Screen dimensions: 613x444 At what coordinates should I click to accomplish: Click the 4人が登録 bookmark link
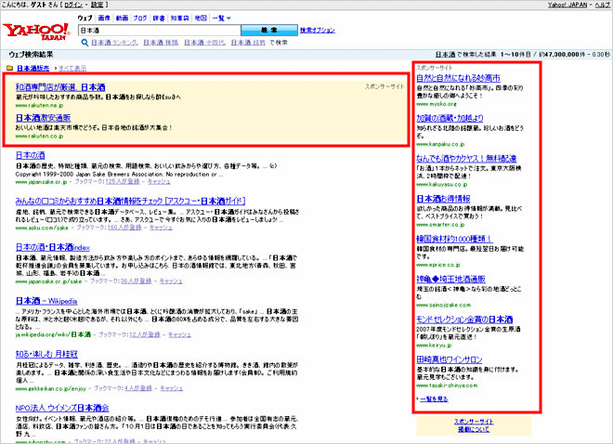pos(138,388)
